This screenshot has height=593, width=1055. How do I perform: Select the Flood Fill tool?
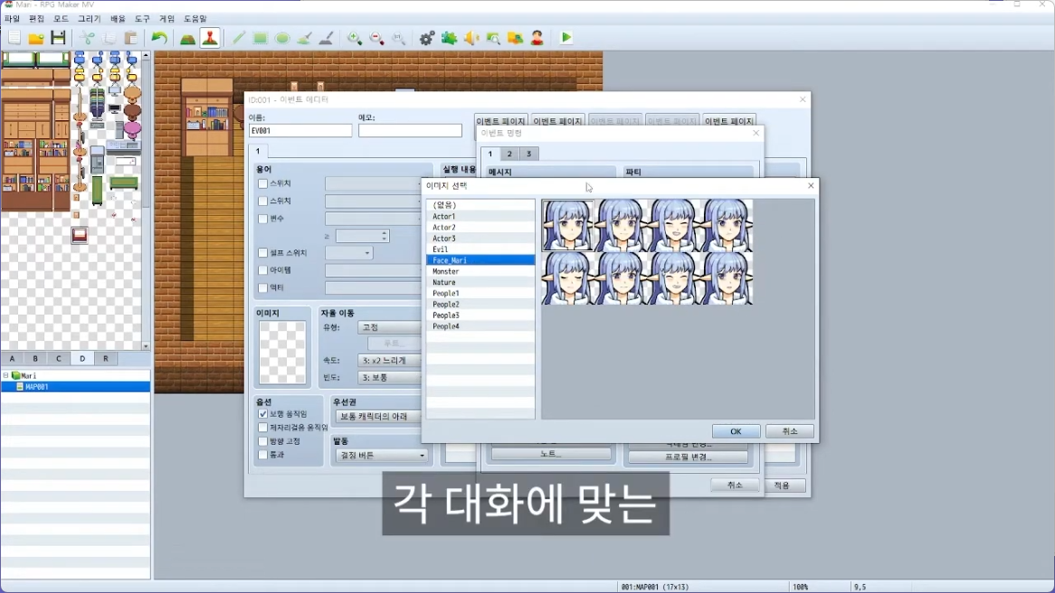coord(304,38)
